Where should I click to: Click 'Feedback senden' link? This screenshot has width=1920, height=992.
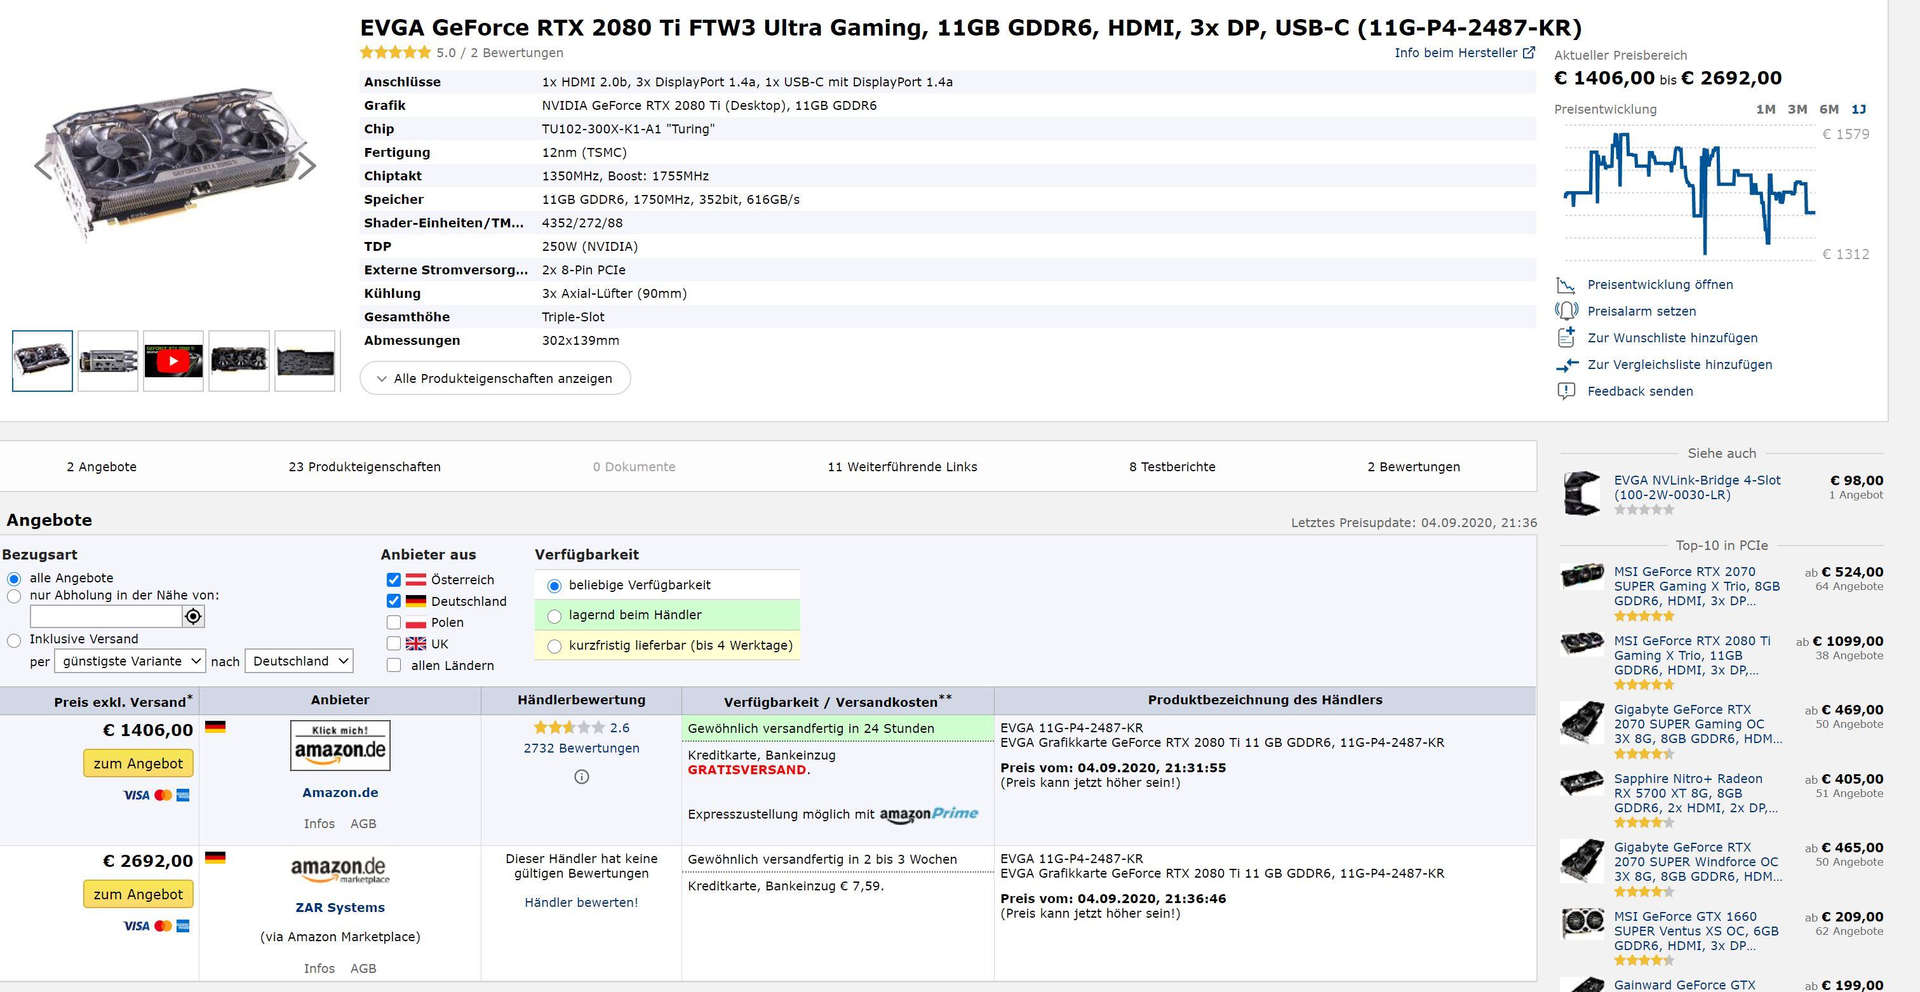[x=1640, y=391]
